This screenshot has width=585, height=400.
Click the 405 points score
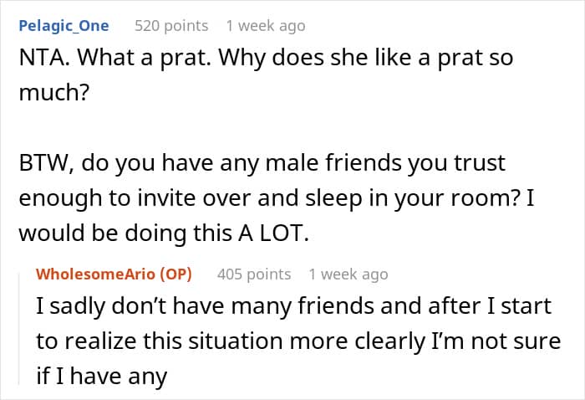tap(254, 274)
